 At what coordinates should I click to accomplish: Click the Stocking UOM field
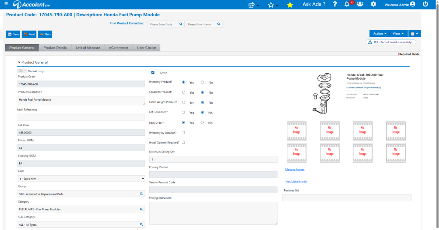tap(81, 163)
